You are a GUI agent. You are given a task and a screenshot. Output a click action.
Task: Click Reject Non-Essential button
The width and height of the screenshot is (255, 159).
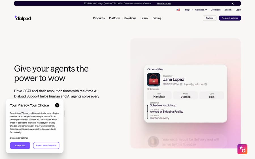(46, 145)
